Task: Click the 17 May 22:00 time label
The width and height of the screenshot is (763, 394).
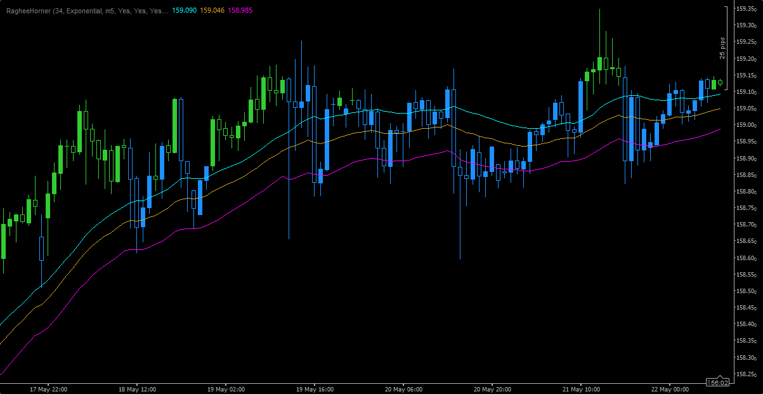Action: pos(49,389)
